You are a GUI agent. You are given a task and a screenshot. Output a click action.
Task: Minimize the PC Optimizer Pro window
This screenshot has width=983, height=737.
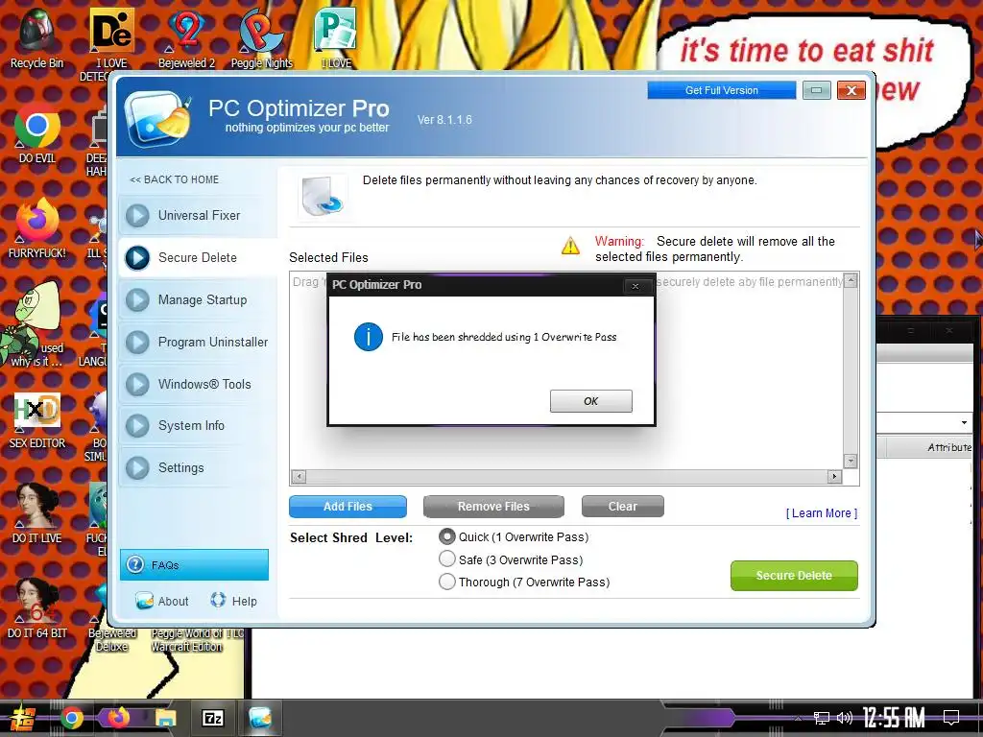point(816,90)
